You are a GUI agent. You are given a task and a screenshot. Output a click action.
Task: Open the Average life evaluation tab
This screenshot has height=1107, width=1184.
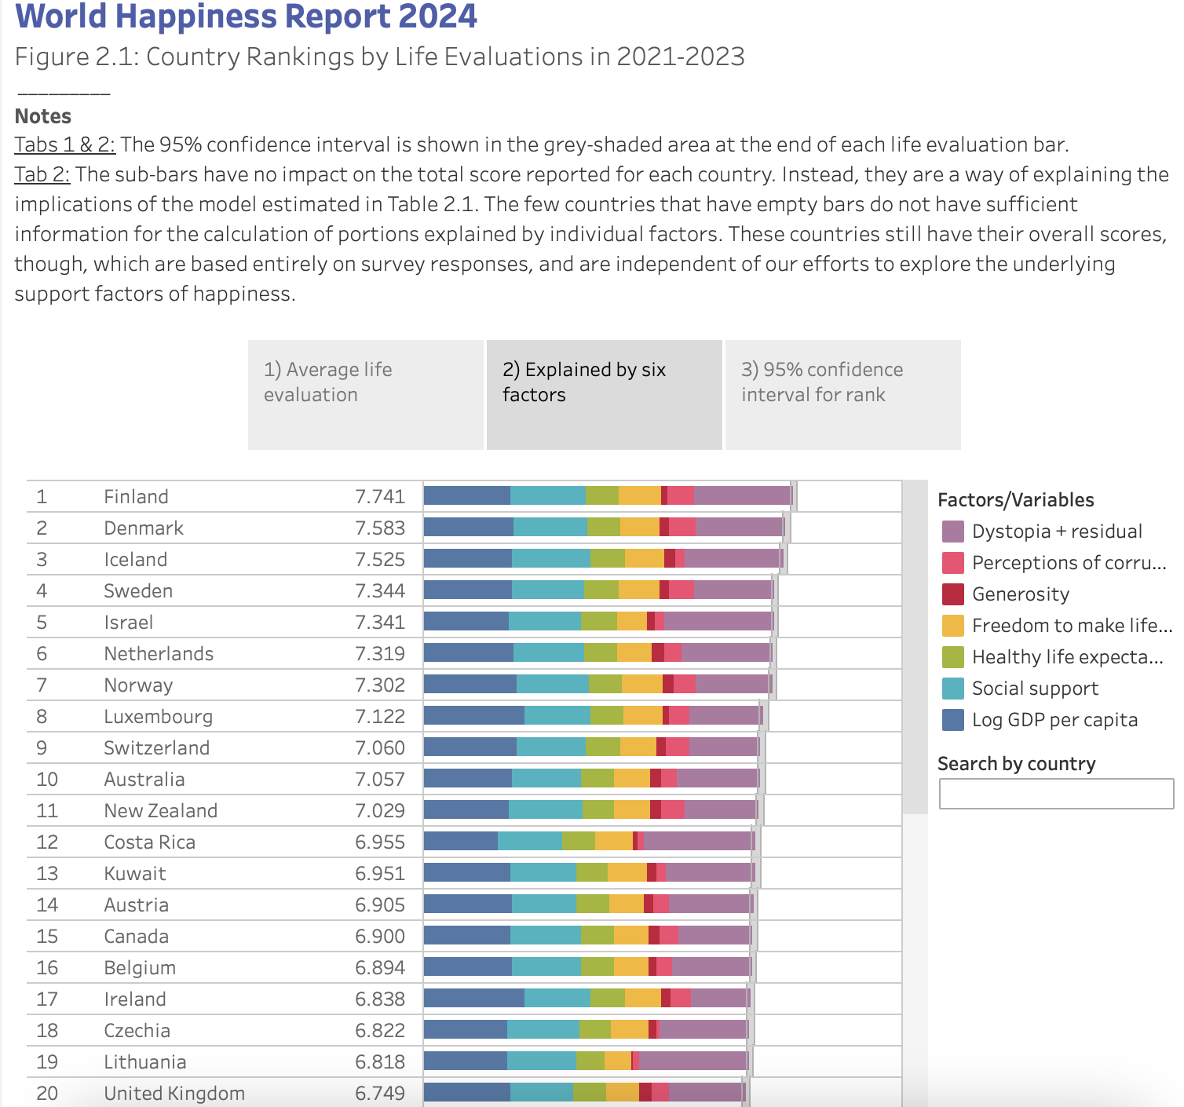[x=365, y=394]
